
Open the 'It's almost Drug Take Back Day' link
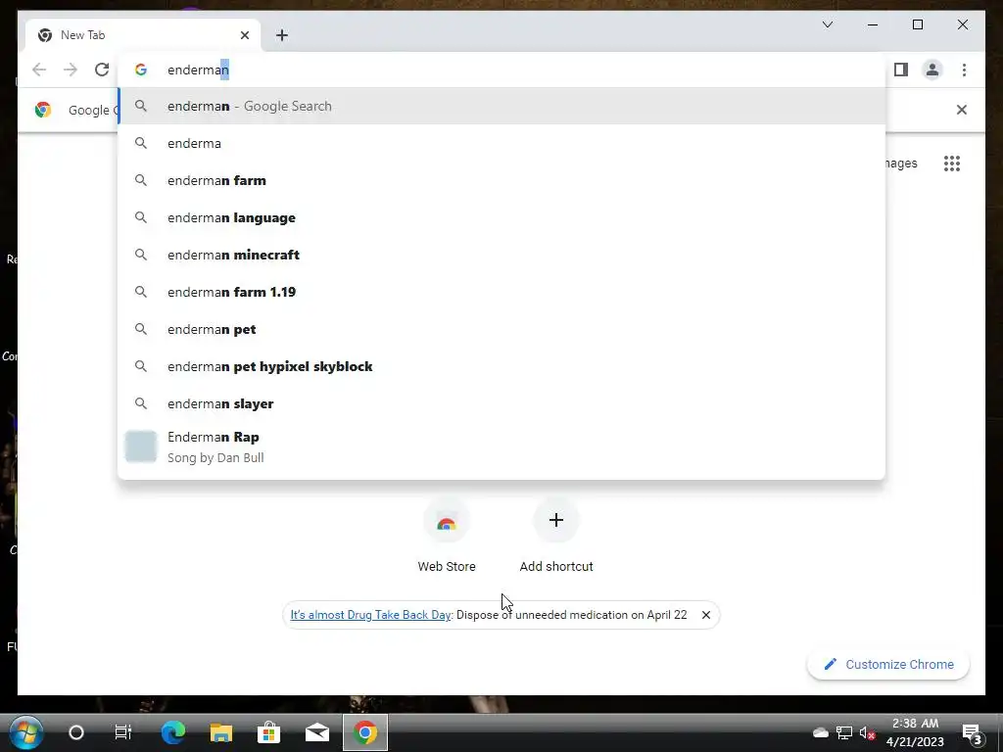(370, 615)
